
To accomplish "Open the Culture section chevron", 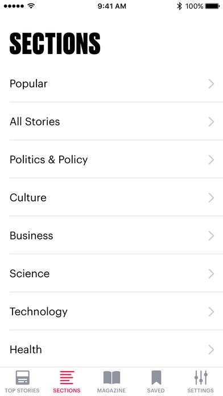I will (x=211, y=198).
